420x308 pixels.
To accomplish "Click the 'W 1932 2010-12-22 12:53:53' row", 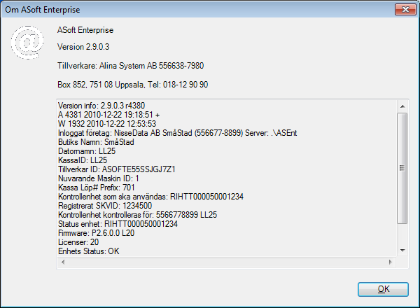I will tap(107, 124).
